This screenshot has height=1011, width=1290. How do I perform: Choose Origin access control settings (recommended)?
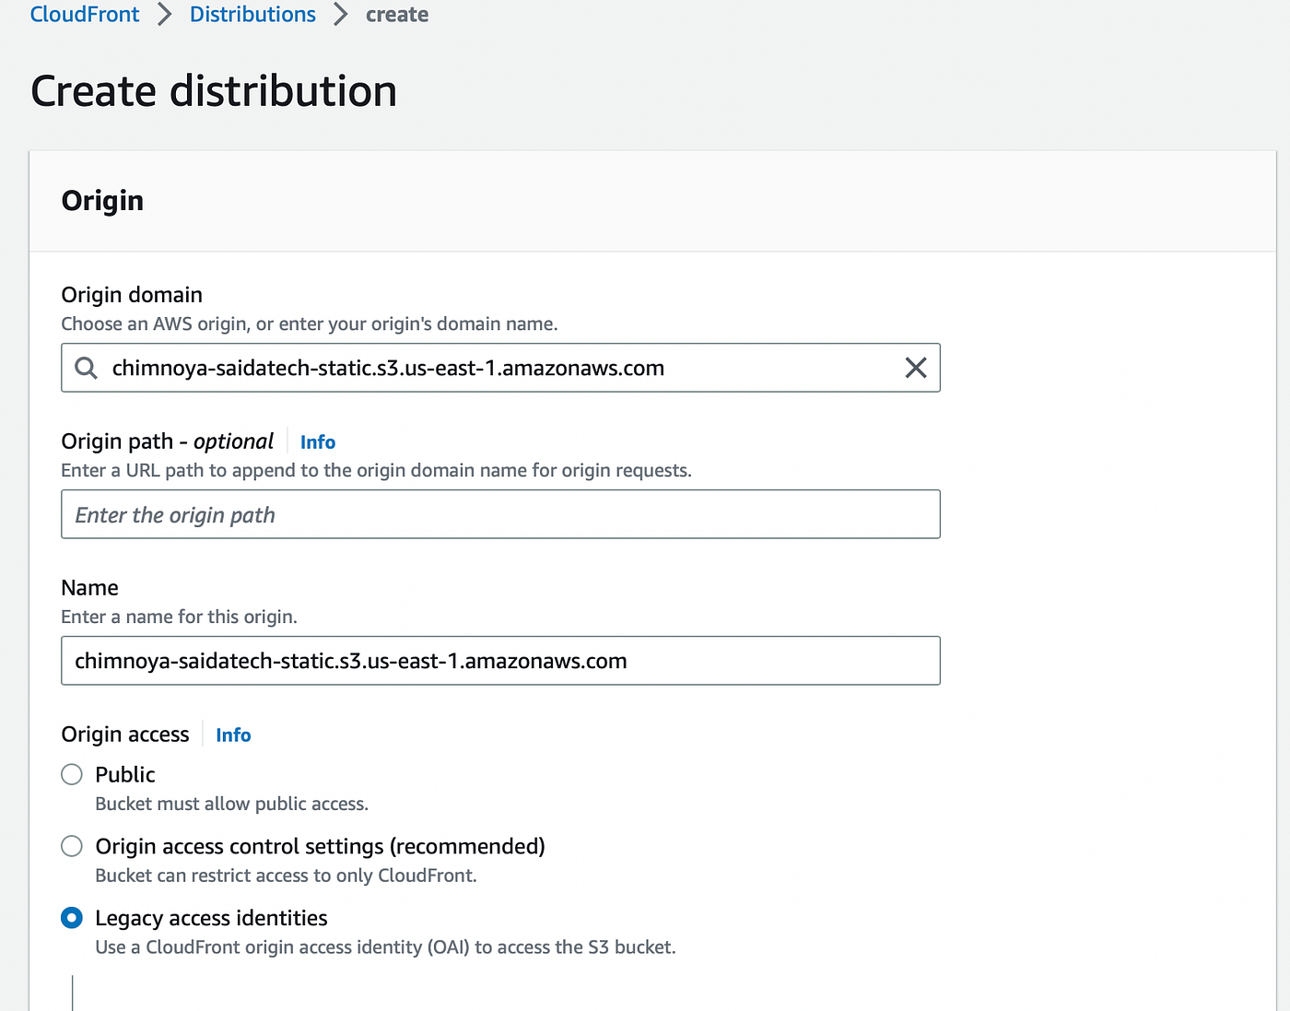72,846
